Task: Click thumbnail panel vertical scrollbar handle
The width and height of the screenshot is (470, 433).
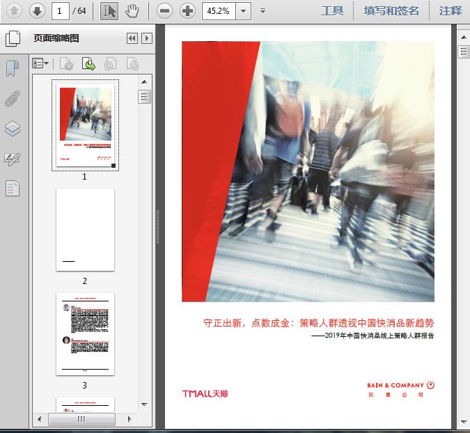Action: (144, 97)
